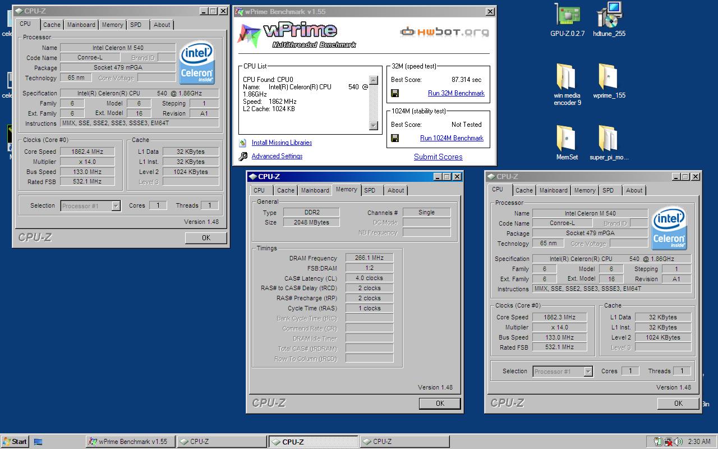
Task: Switch to Cache tab in left CPU-Z
Action: (x=52, y=25)
